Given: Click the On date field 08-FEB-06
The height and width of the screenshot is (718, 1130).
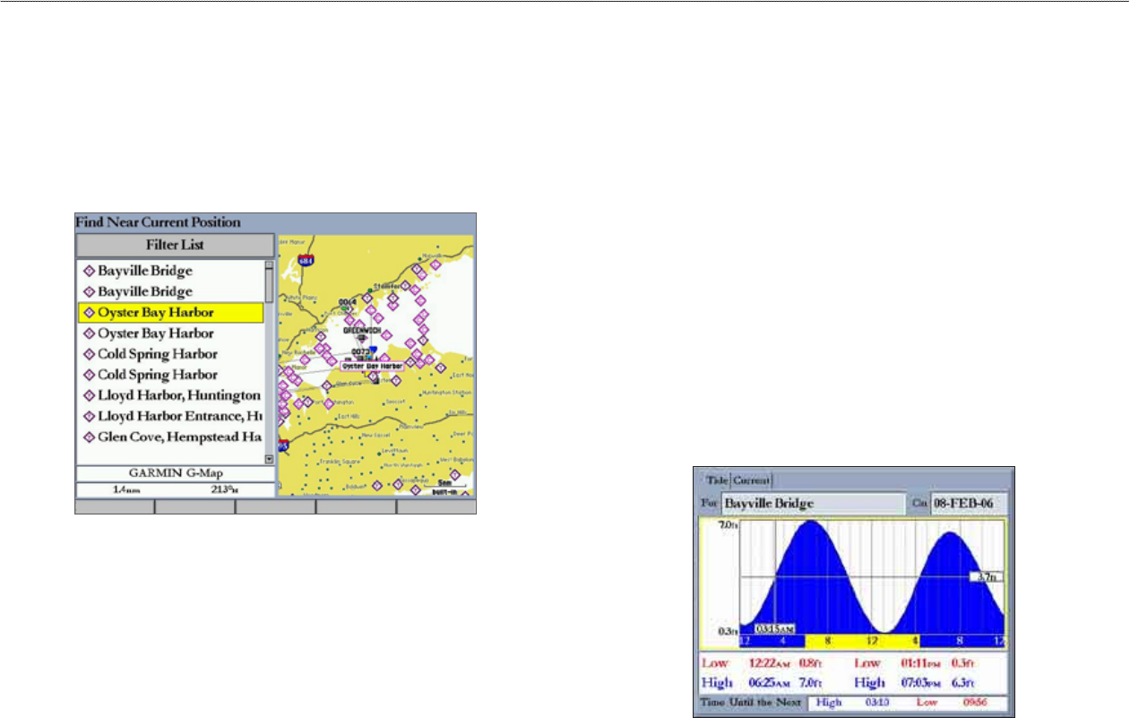Looking at the screenshot, I should point(970,504).
